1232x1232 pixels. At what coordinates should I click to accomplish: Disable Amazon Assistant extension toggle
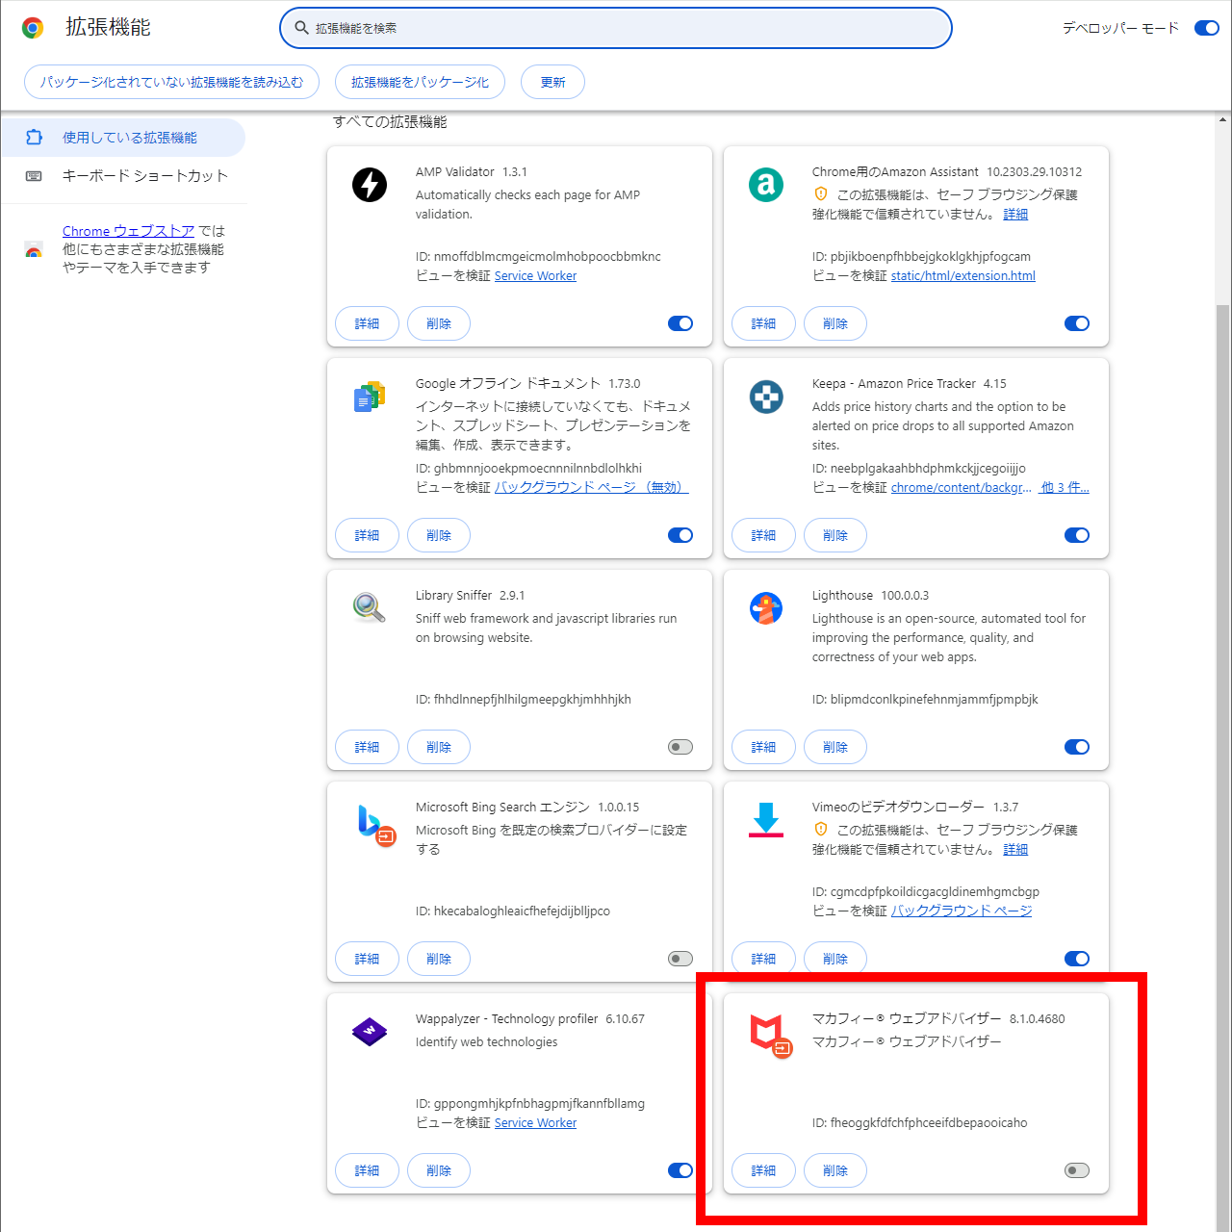point(1077,323)
